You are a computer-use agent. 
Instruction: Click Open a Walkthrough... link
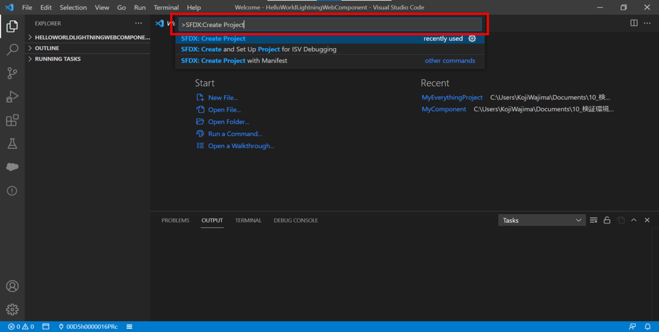pyautogui.click(x=241, y=146)
